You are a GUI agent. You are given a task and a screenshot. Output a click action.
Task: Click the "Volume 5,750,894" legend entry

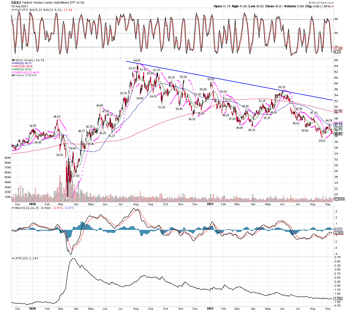(25, 75)
